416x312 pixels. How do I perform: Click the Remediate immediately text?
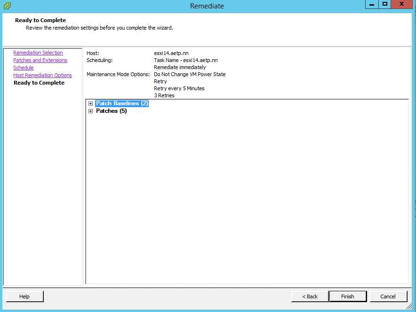point(180,67)
